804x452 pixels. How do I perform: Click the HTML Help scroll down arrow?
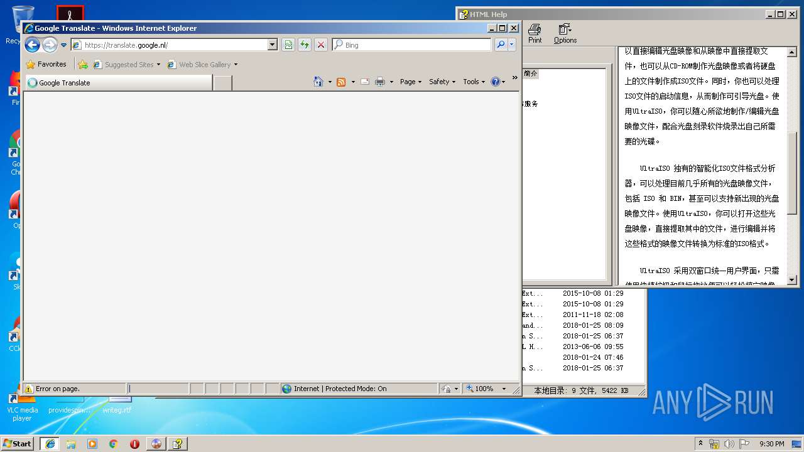pos(792,280)
